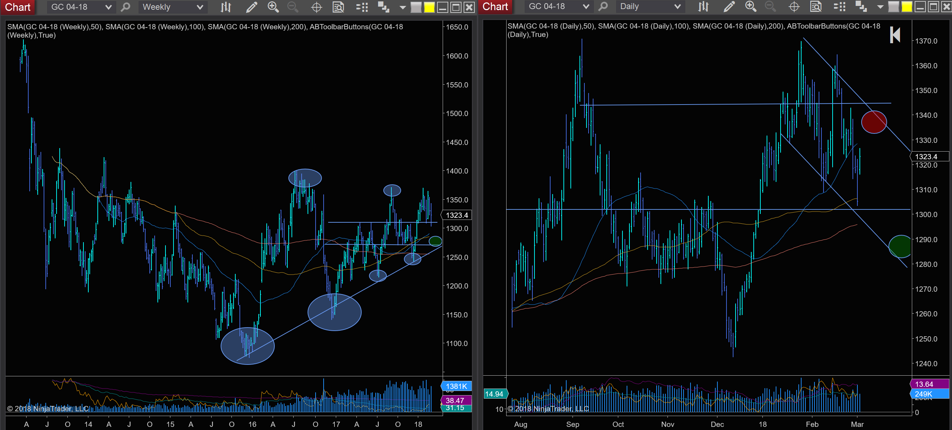
Task: Click the SMA indicator label text on Daily chart
Action: coord(694,30)
